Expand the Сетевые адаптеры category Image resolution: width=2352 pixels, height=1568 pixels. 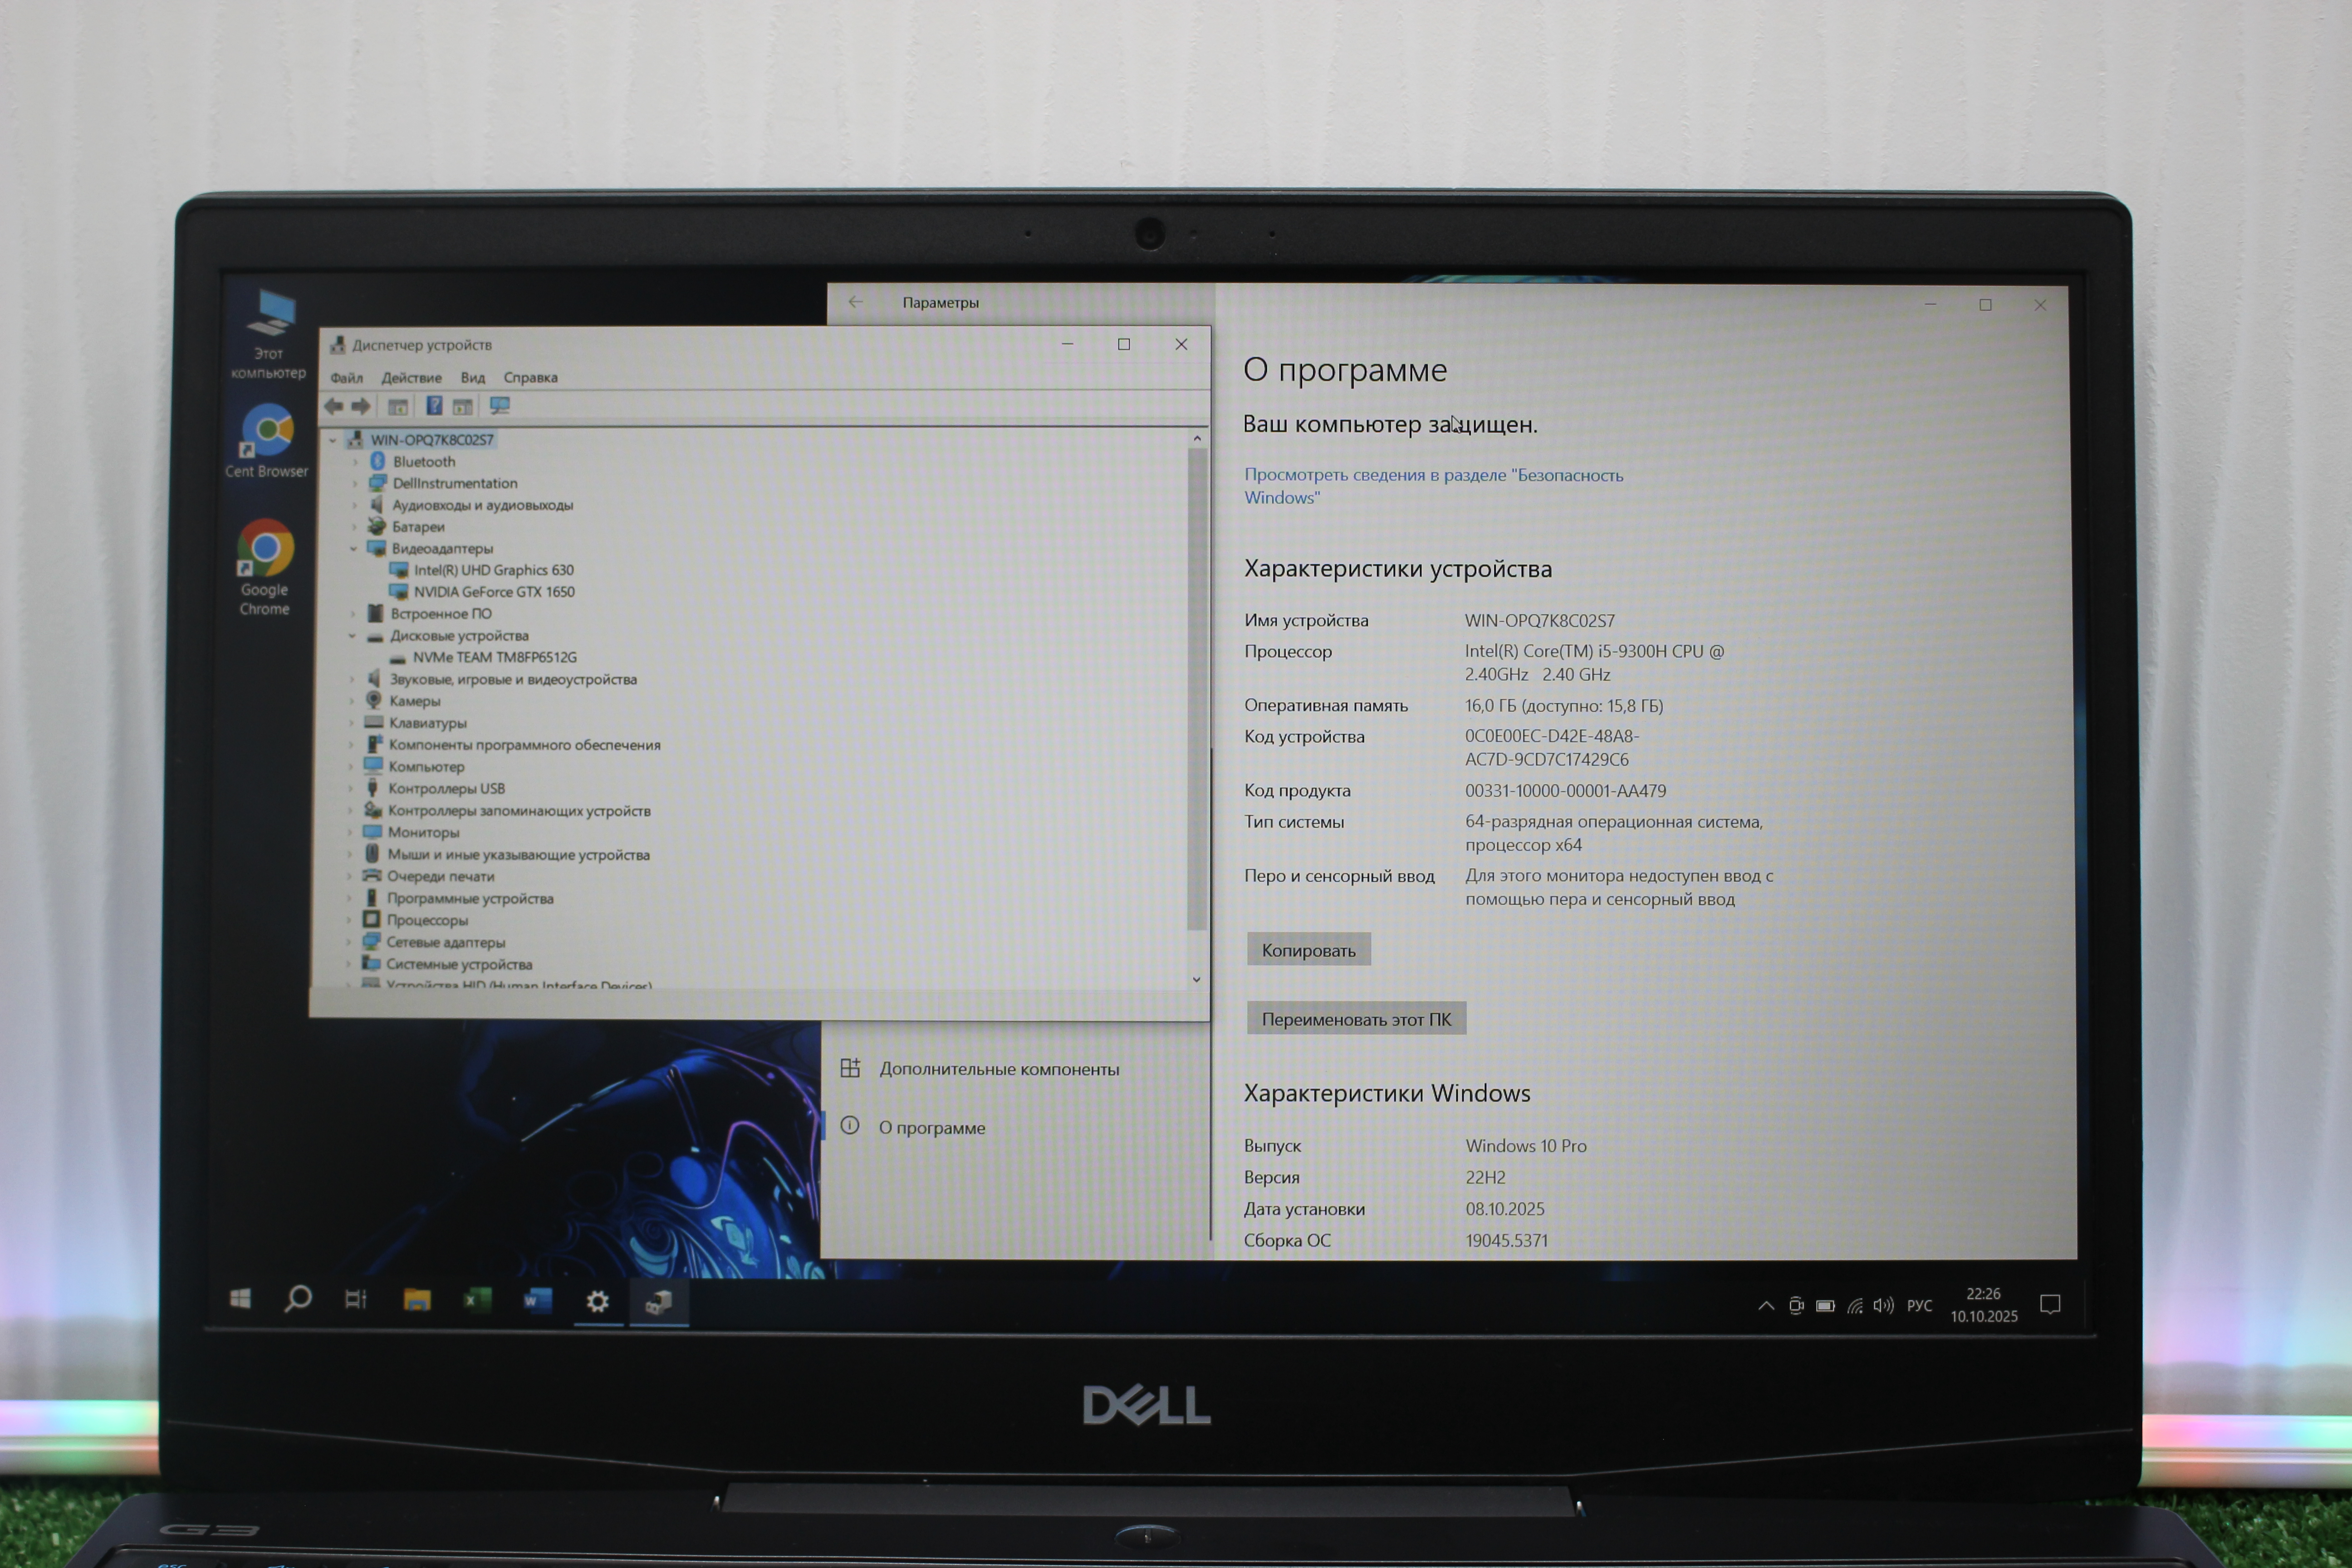349,942
